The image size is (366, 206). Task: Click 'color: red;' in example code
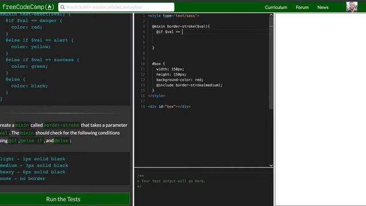click(x=26, y=27)
